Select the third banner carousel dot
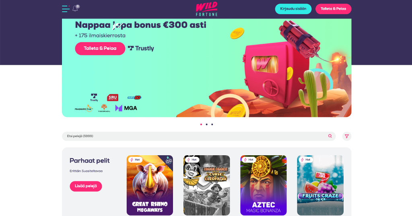412x216 pixels. tap(212, 124)
